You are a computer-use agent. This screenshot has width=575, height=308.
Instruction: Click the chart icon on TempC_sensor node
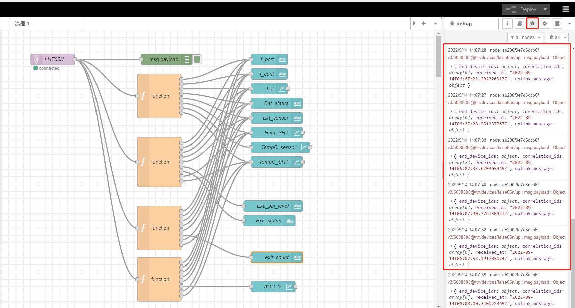[304, 147]
